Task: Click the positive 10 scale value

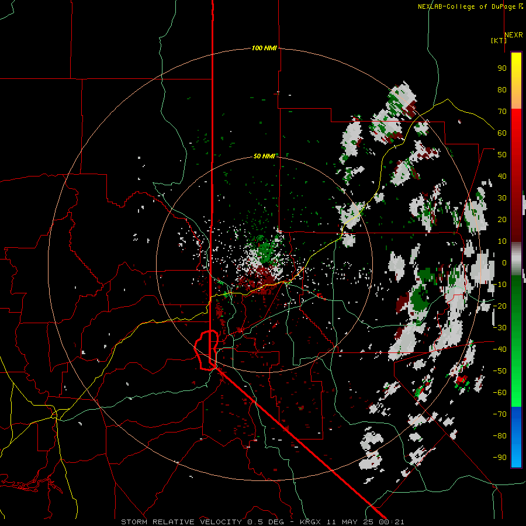Action: point(502,241)
